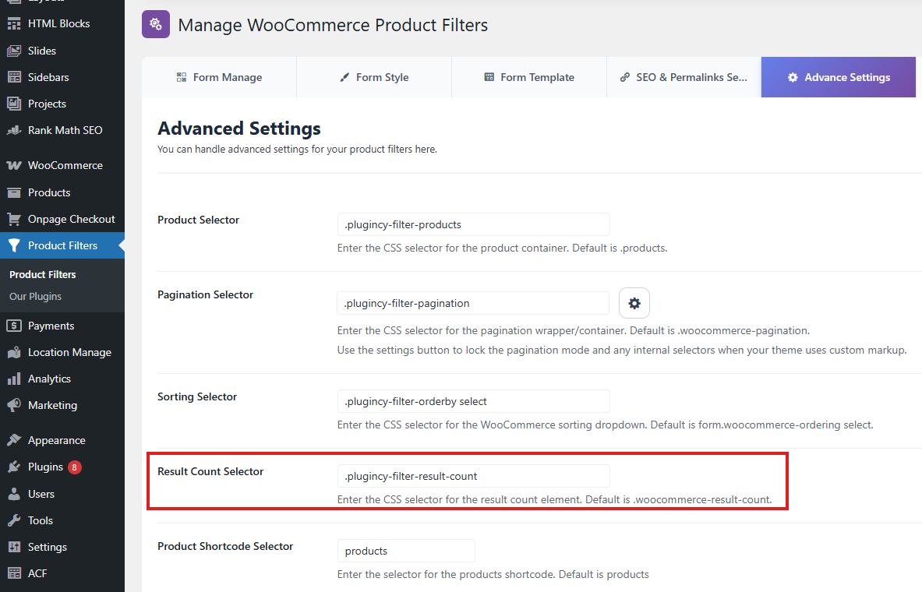The height and width of the screenshot is (592, 922).
Task: Go to Appearance menu
Action: [62, 440]
